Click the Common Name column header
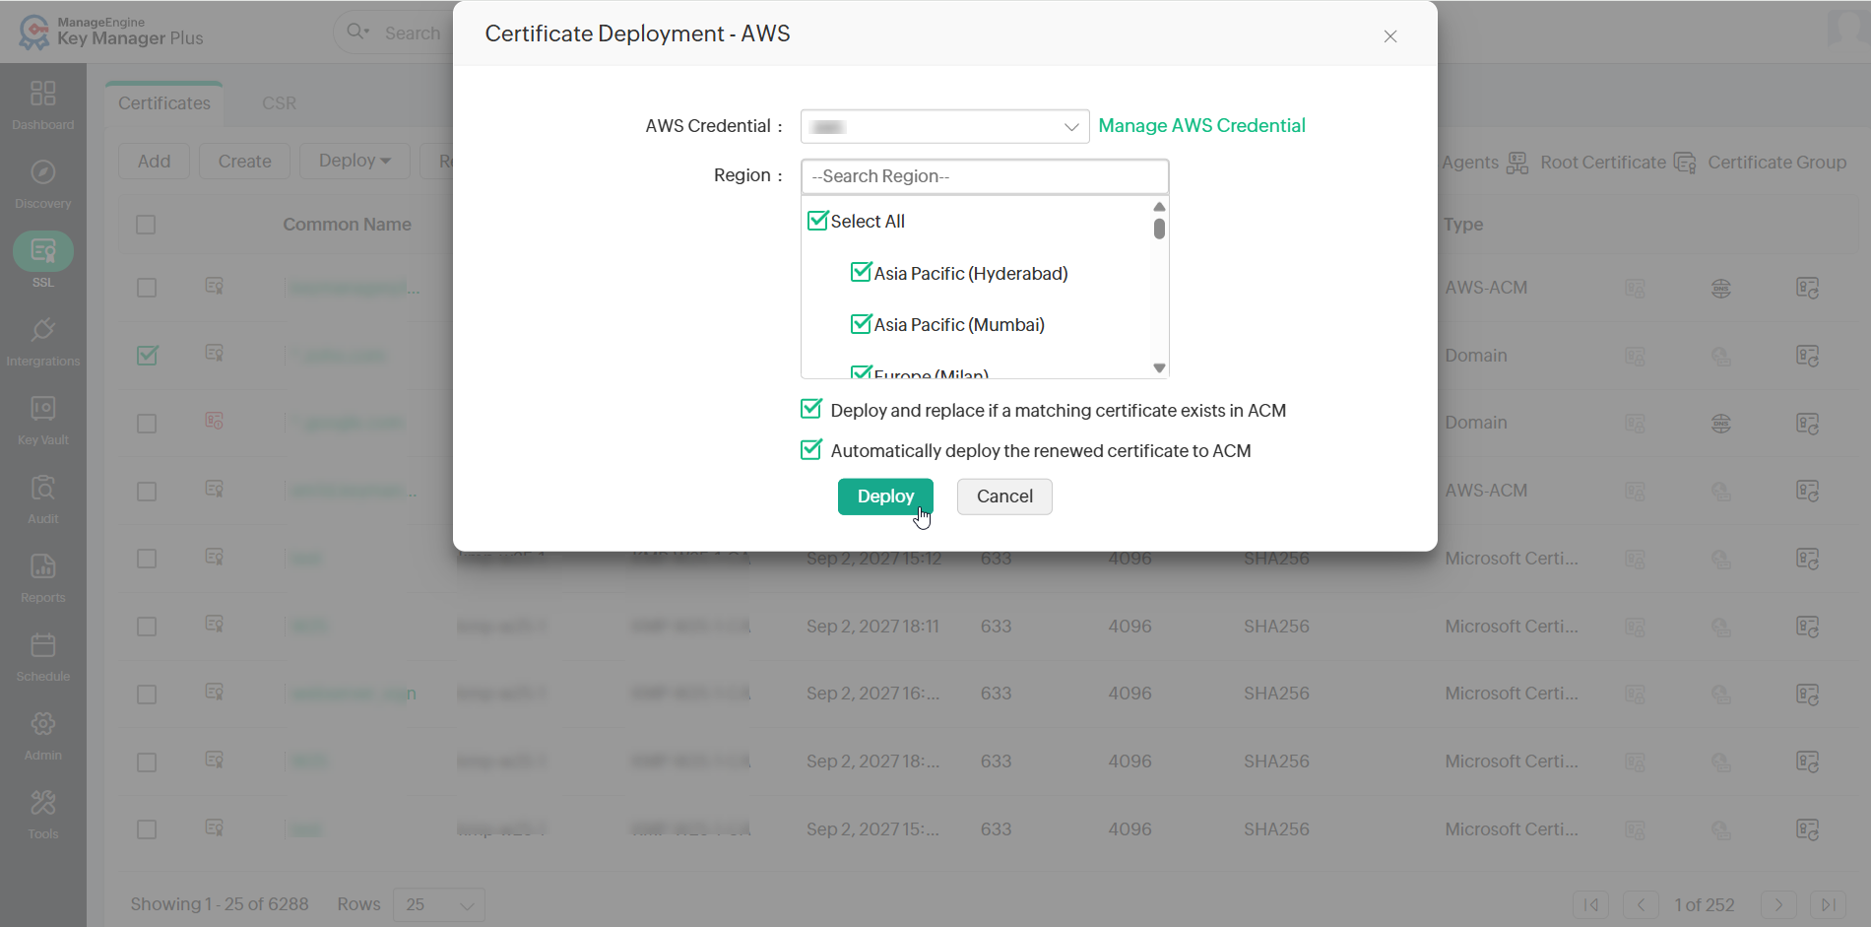 347,225
